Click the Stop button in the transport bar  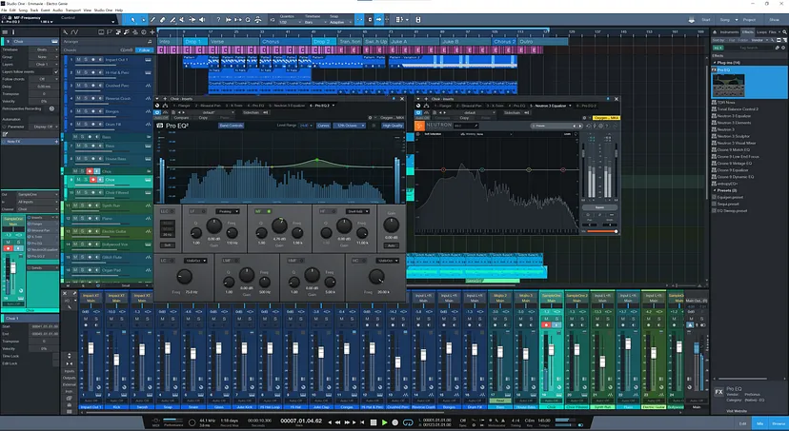374,422
